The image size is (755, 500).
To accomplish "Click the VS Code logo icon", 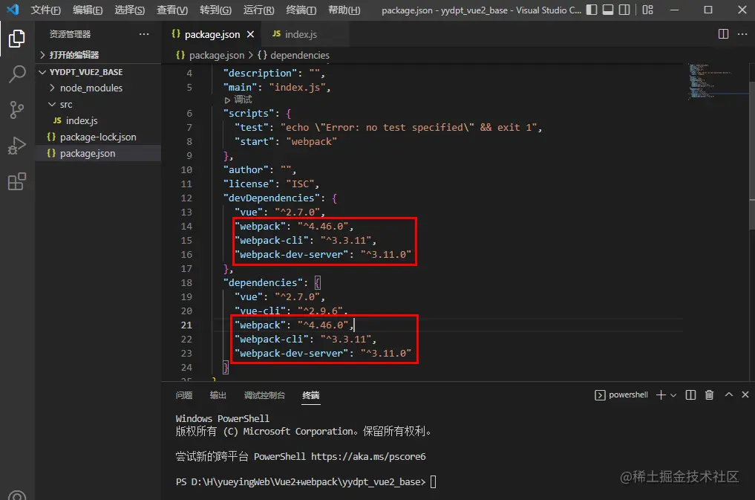I will coord(13,9).
